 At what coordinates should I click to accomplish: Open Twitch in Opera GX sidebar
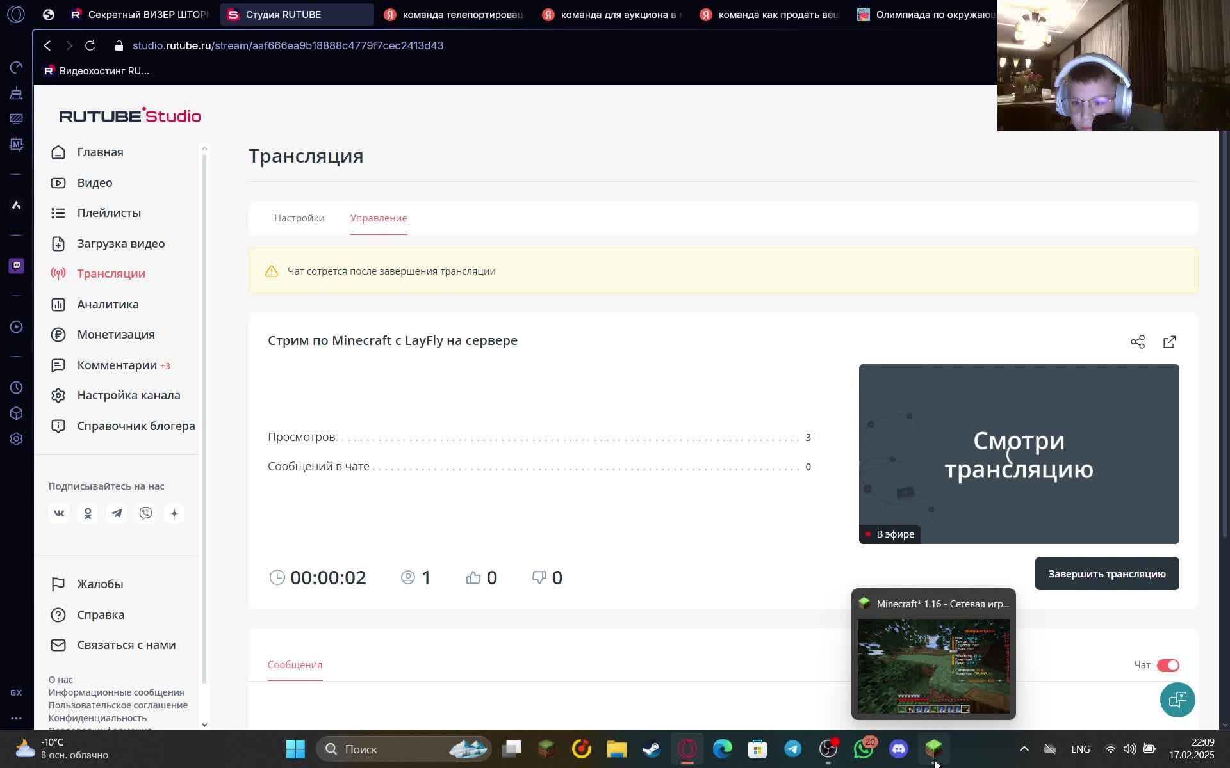pyautogui.click(x=17, y=266)
